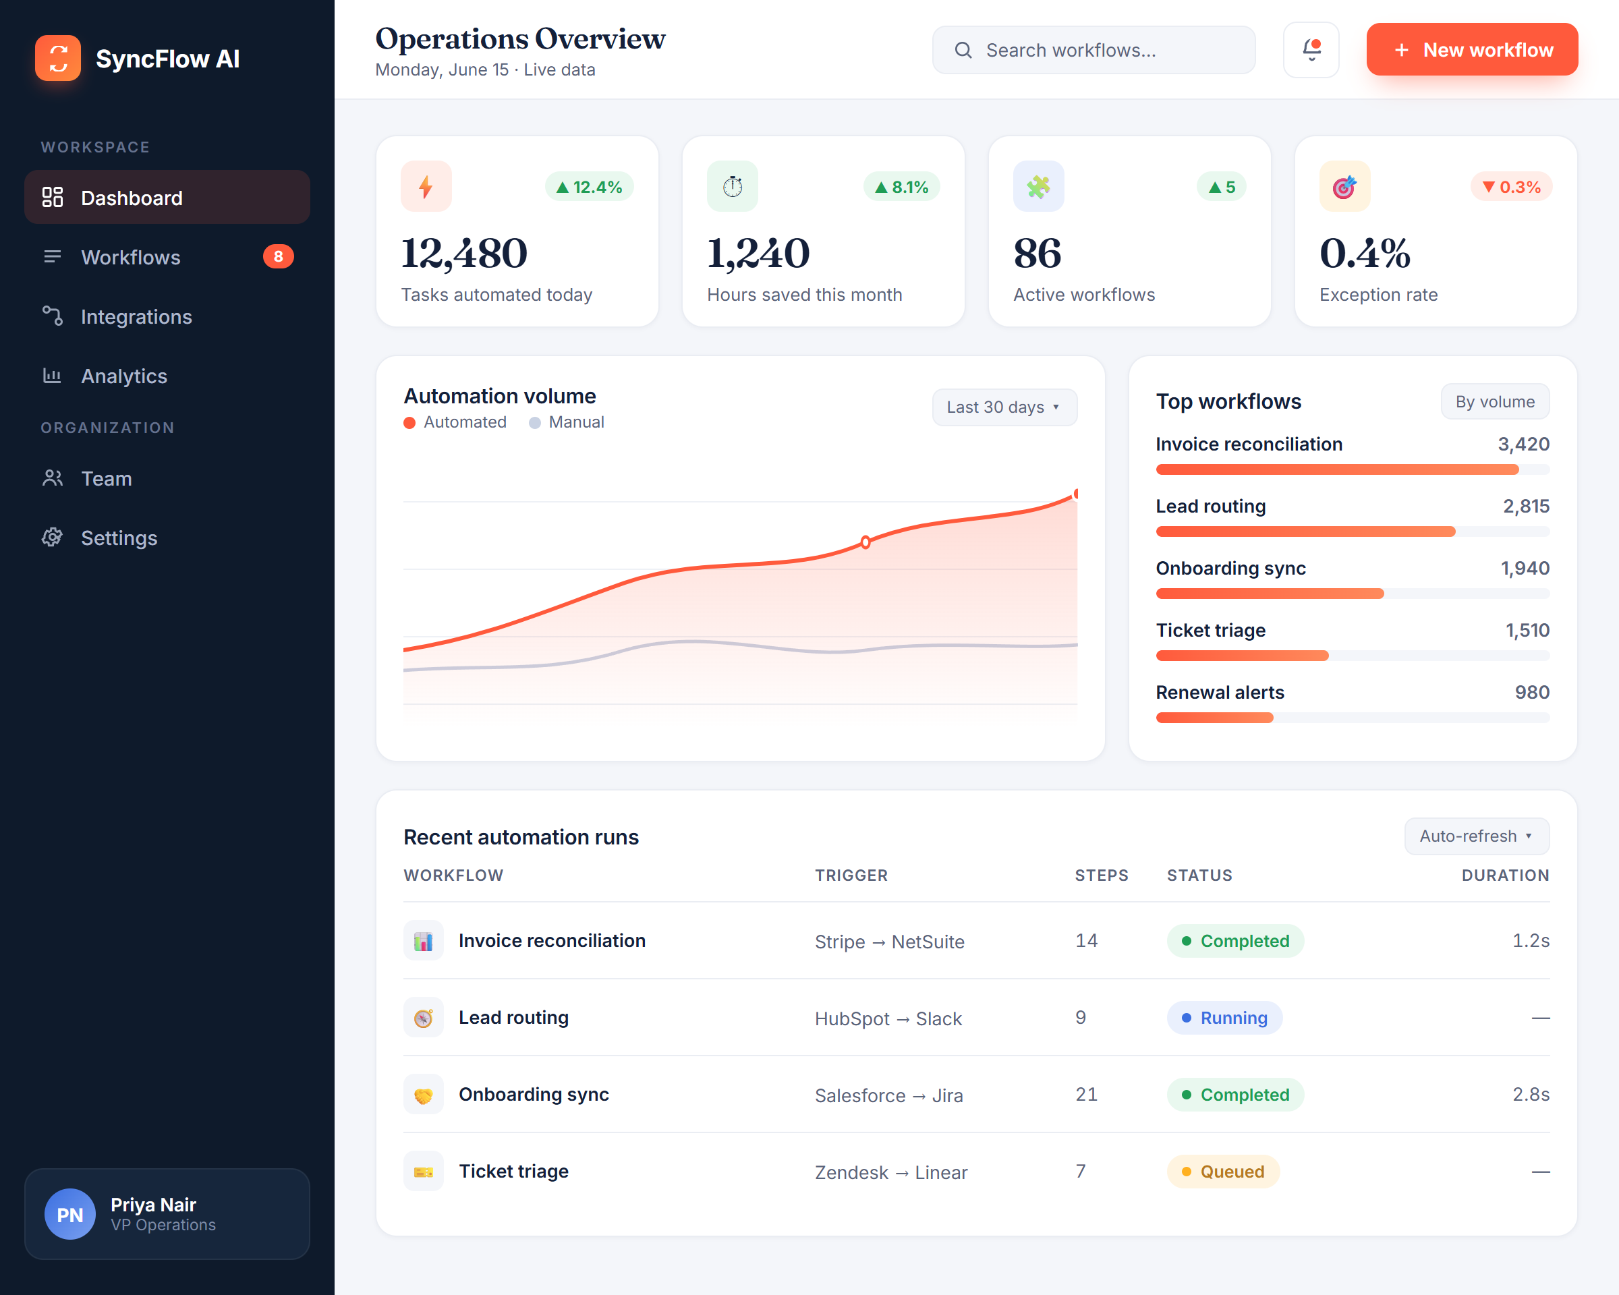Click the HubSpot → Slack trigger cell
The height and width of the screenshot is (1295, 1619).
[x=888, y=1018]
